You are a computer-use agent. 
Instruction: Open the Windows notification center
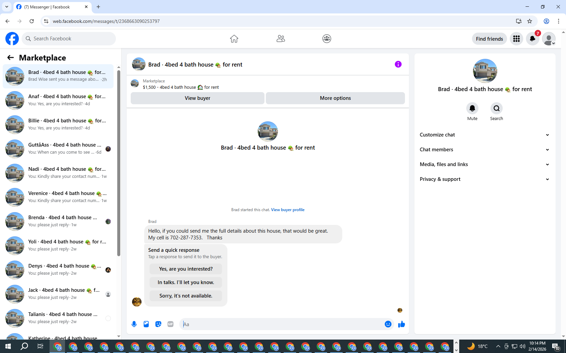(556, 346)
